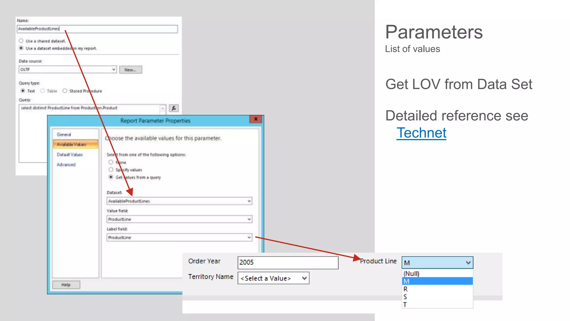Select 'Use a shared dataset' radio button
This screenshot has width=570, height=321.
pos(21,41)
